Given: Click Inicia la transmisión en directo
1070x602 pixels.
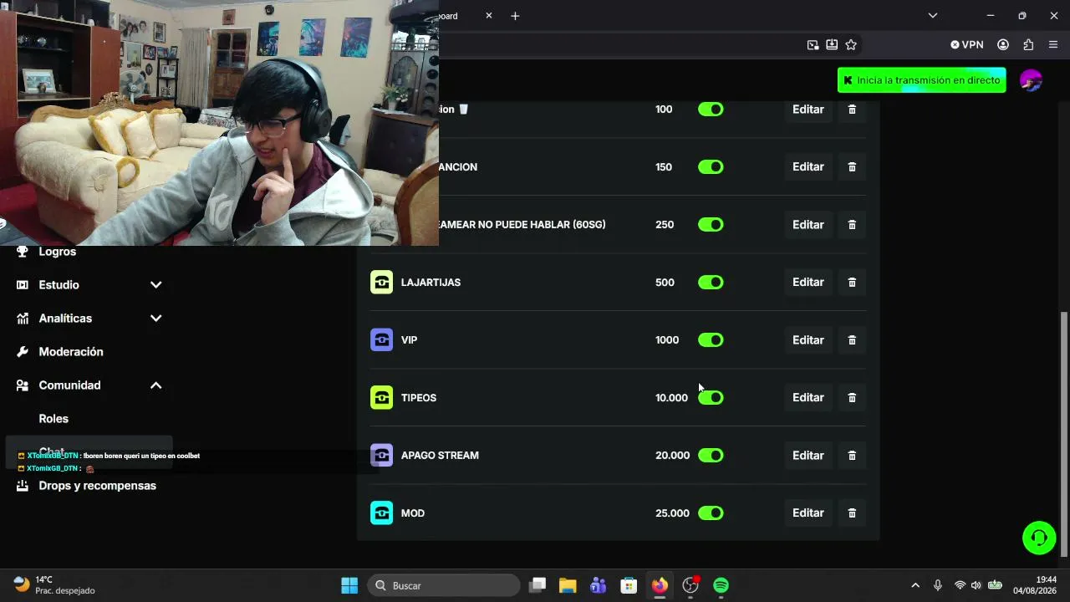Looking at the screenshot, I should [921, 80].
